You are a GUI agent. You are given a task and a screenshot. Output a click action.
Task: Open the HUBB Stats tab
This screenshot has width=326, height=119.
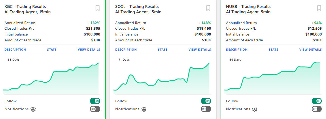tap(273, 50)
